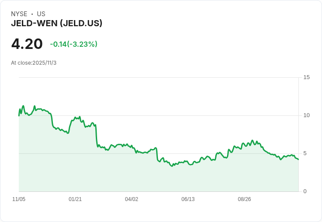Click the -0.14(-3.23%) price change text
The height and width of the screenshot is (222, 322).
73,44
